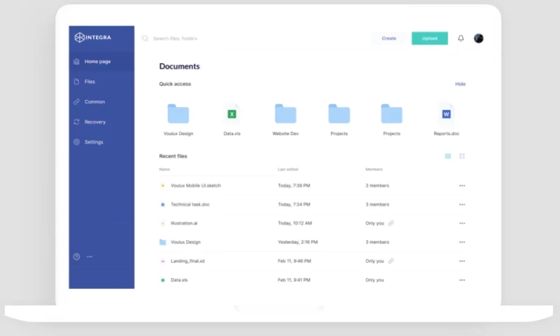Open Illustration.ai file row

312,223
